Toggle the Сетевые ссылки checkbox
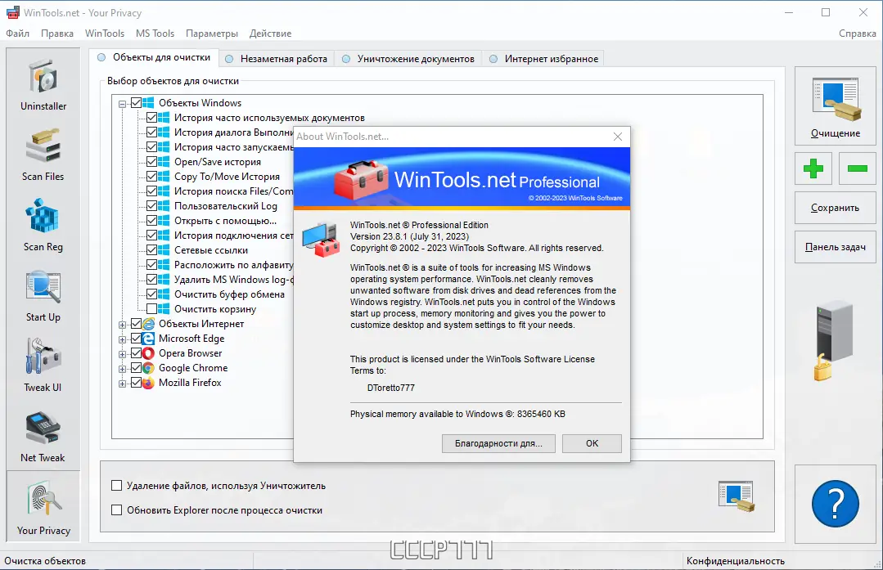This screenshot has height=570, width=883. pos(151,249)
